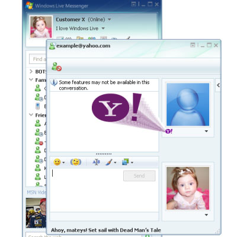Open the dropdown under your own display picture
237x237 pixels.
point(206,215)
